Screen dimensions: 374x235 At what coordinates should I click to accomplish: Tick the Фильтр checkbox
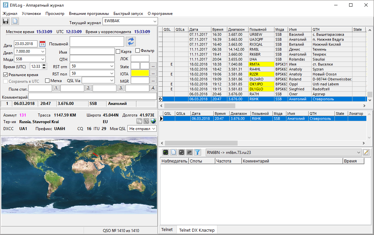(137, 51)
